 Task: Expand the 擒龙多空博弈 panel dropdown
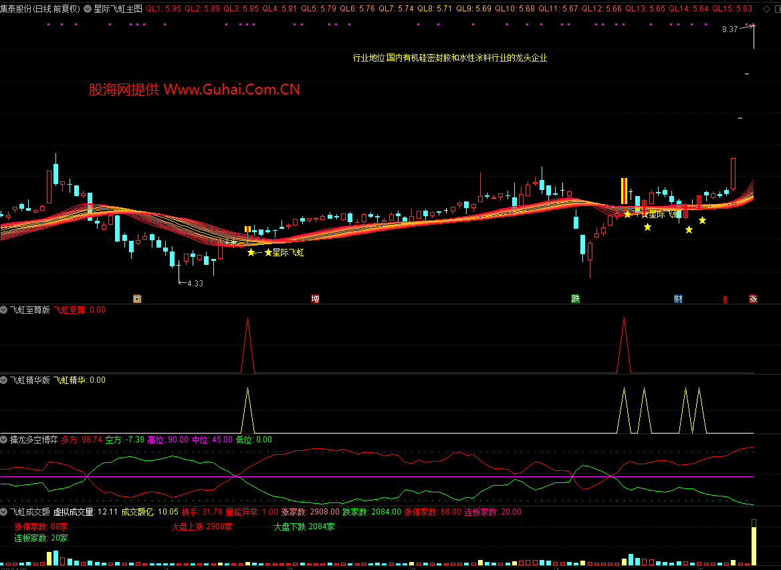point(4,440)
